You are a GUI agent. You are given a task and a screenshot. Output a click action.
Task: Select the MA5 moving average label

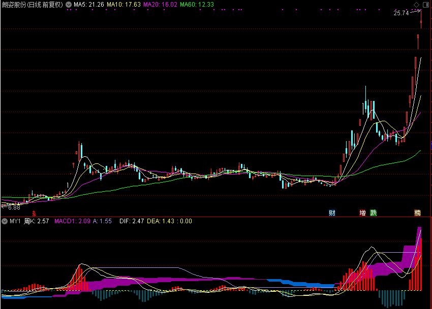pos(89,5)
